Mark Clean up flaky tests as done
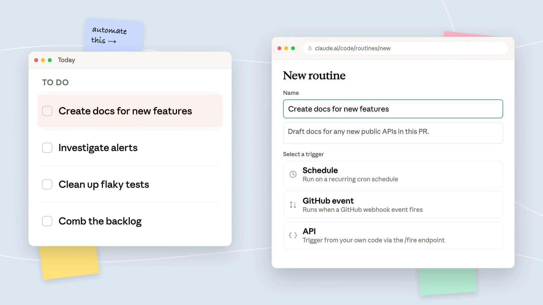 coord(47,184)
